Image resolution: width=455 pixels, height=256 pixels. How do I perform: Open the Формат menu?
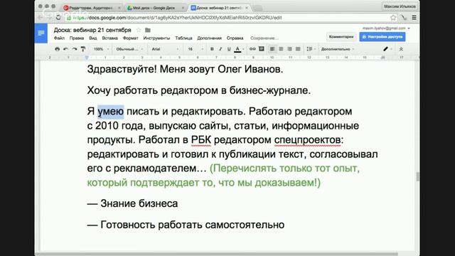pos(130,38)
